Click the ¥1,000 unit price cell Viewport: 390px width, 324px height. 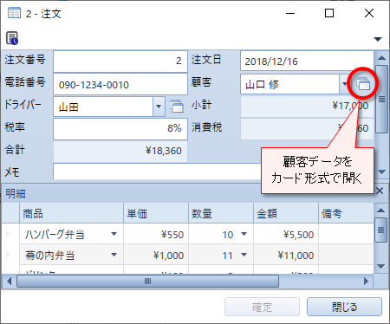click(156, 255)
